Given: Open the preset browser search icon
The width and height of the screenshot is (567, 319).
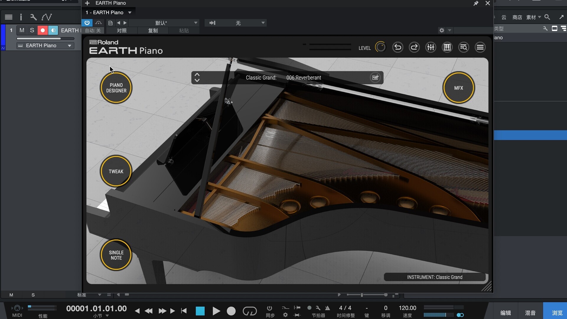Looking at the screenshot, I should tap(464, 47).
